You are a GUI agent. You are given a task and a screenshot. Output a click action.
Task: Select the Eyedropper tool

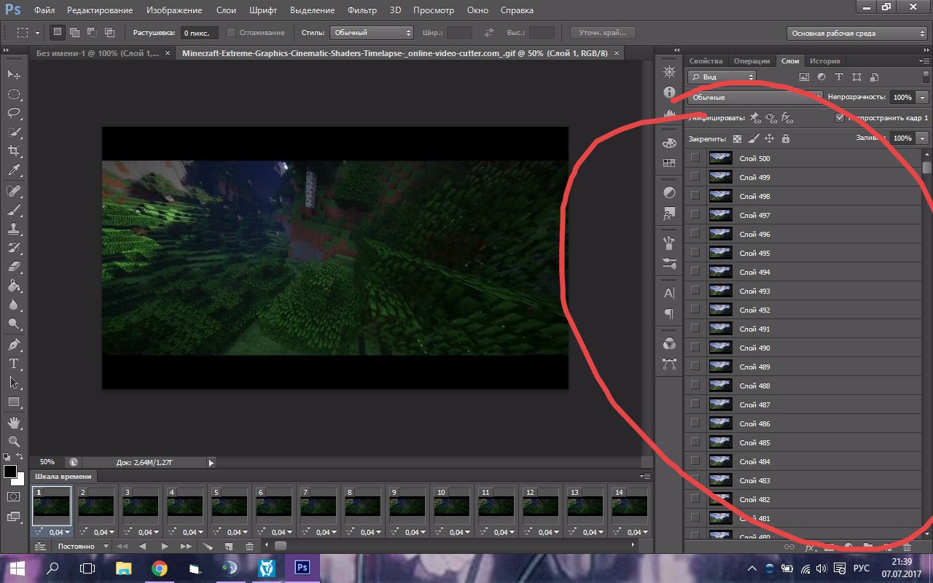coord(14,170)
